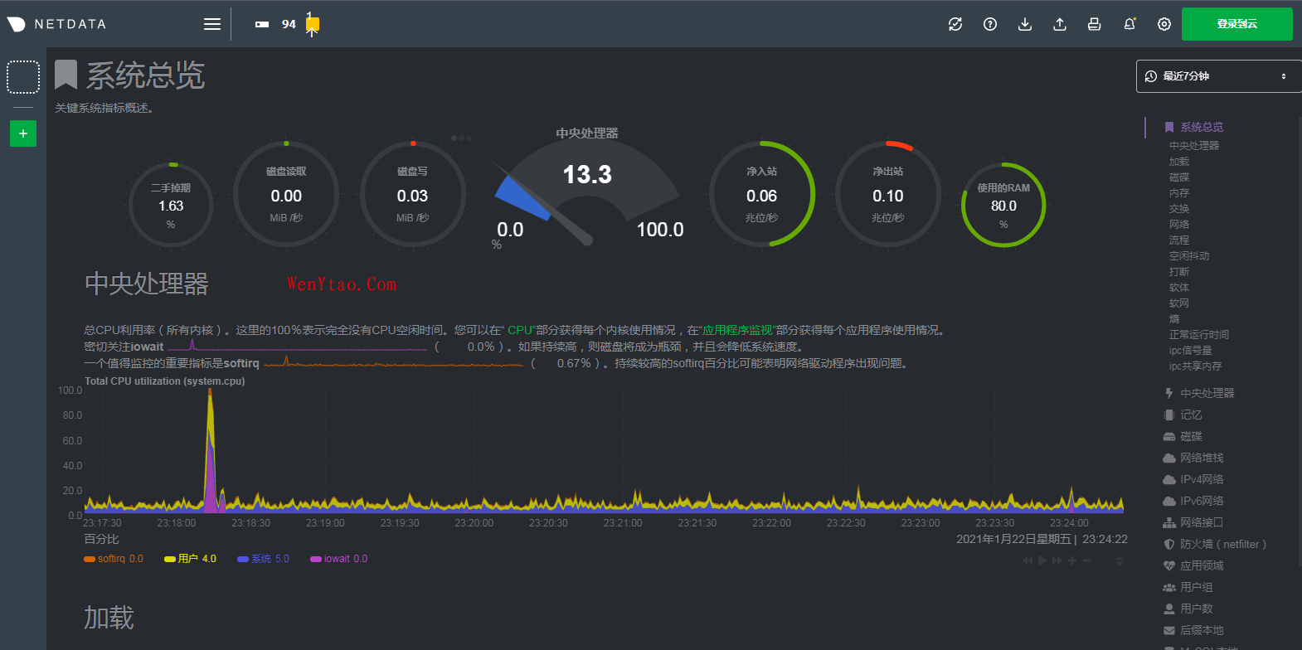Click the 磁盘读取 gauge
Viewport: 1302px width, 650px height.
coord(286,195)
